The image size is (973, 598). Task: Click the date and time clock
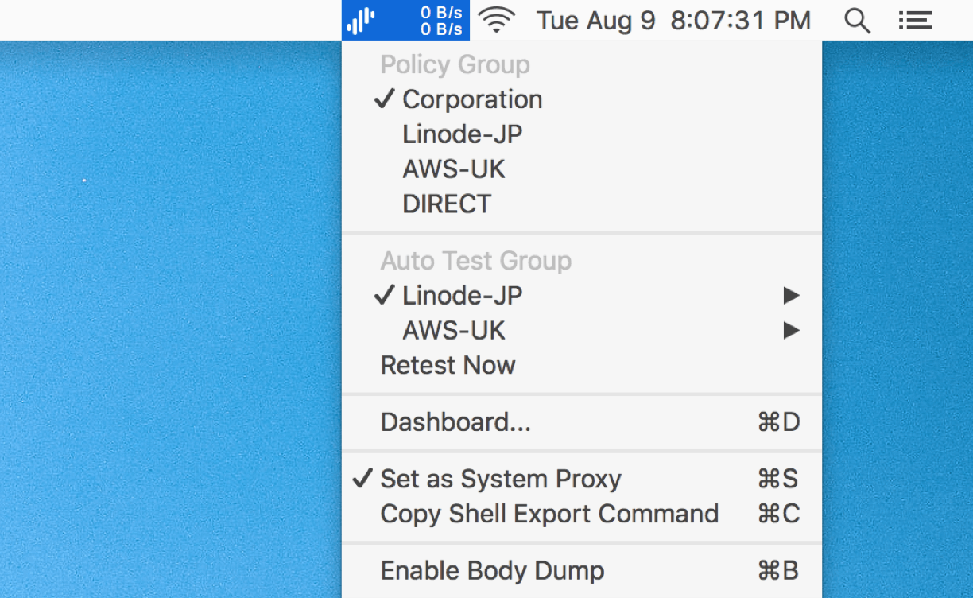point(674,21)
